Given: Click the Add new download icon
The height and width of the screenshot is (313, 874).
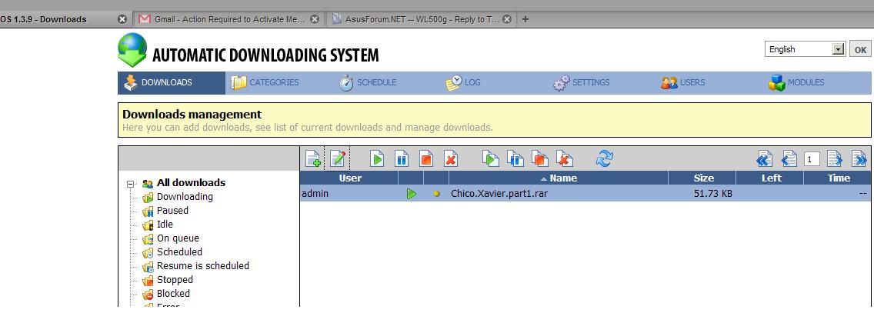Looking at the screenshot, I should pos(313,159).
